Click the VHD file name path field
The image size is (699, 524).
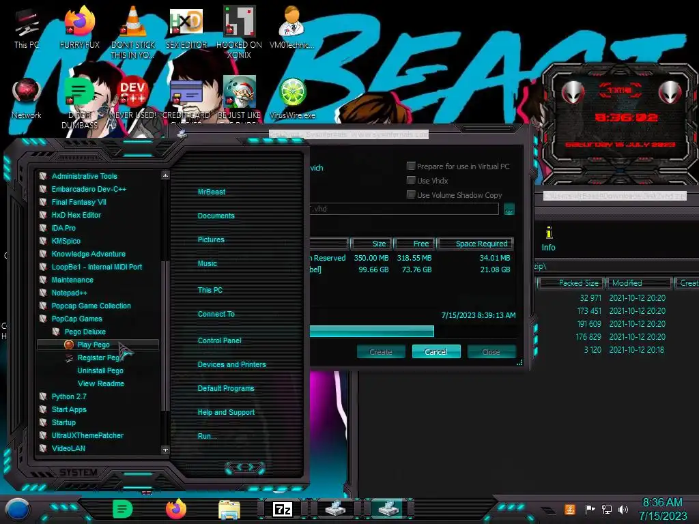(404, 209)
